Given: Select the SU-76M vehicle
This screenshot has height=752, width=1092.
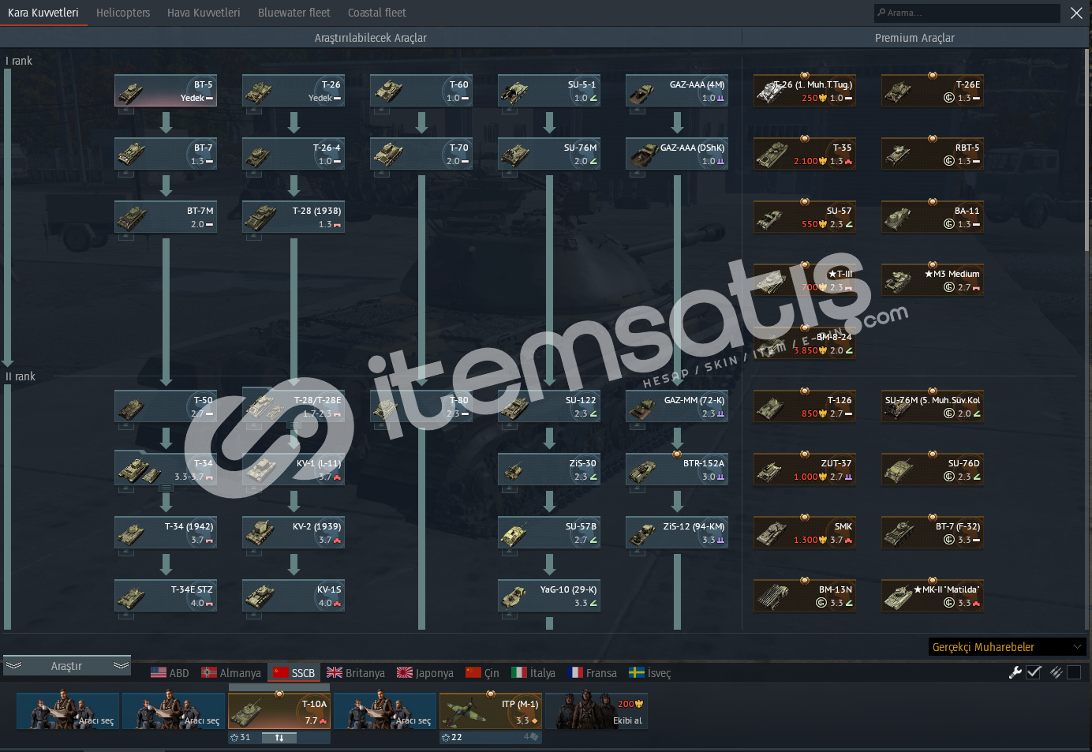Looking at the screenshot, I should [548, 154].
